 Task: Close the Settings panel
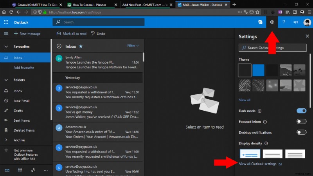[x=307, y=36]
